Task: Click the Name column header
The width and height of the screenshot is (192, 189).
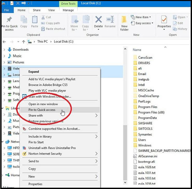Action: tap(137, 50)
